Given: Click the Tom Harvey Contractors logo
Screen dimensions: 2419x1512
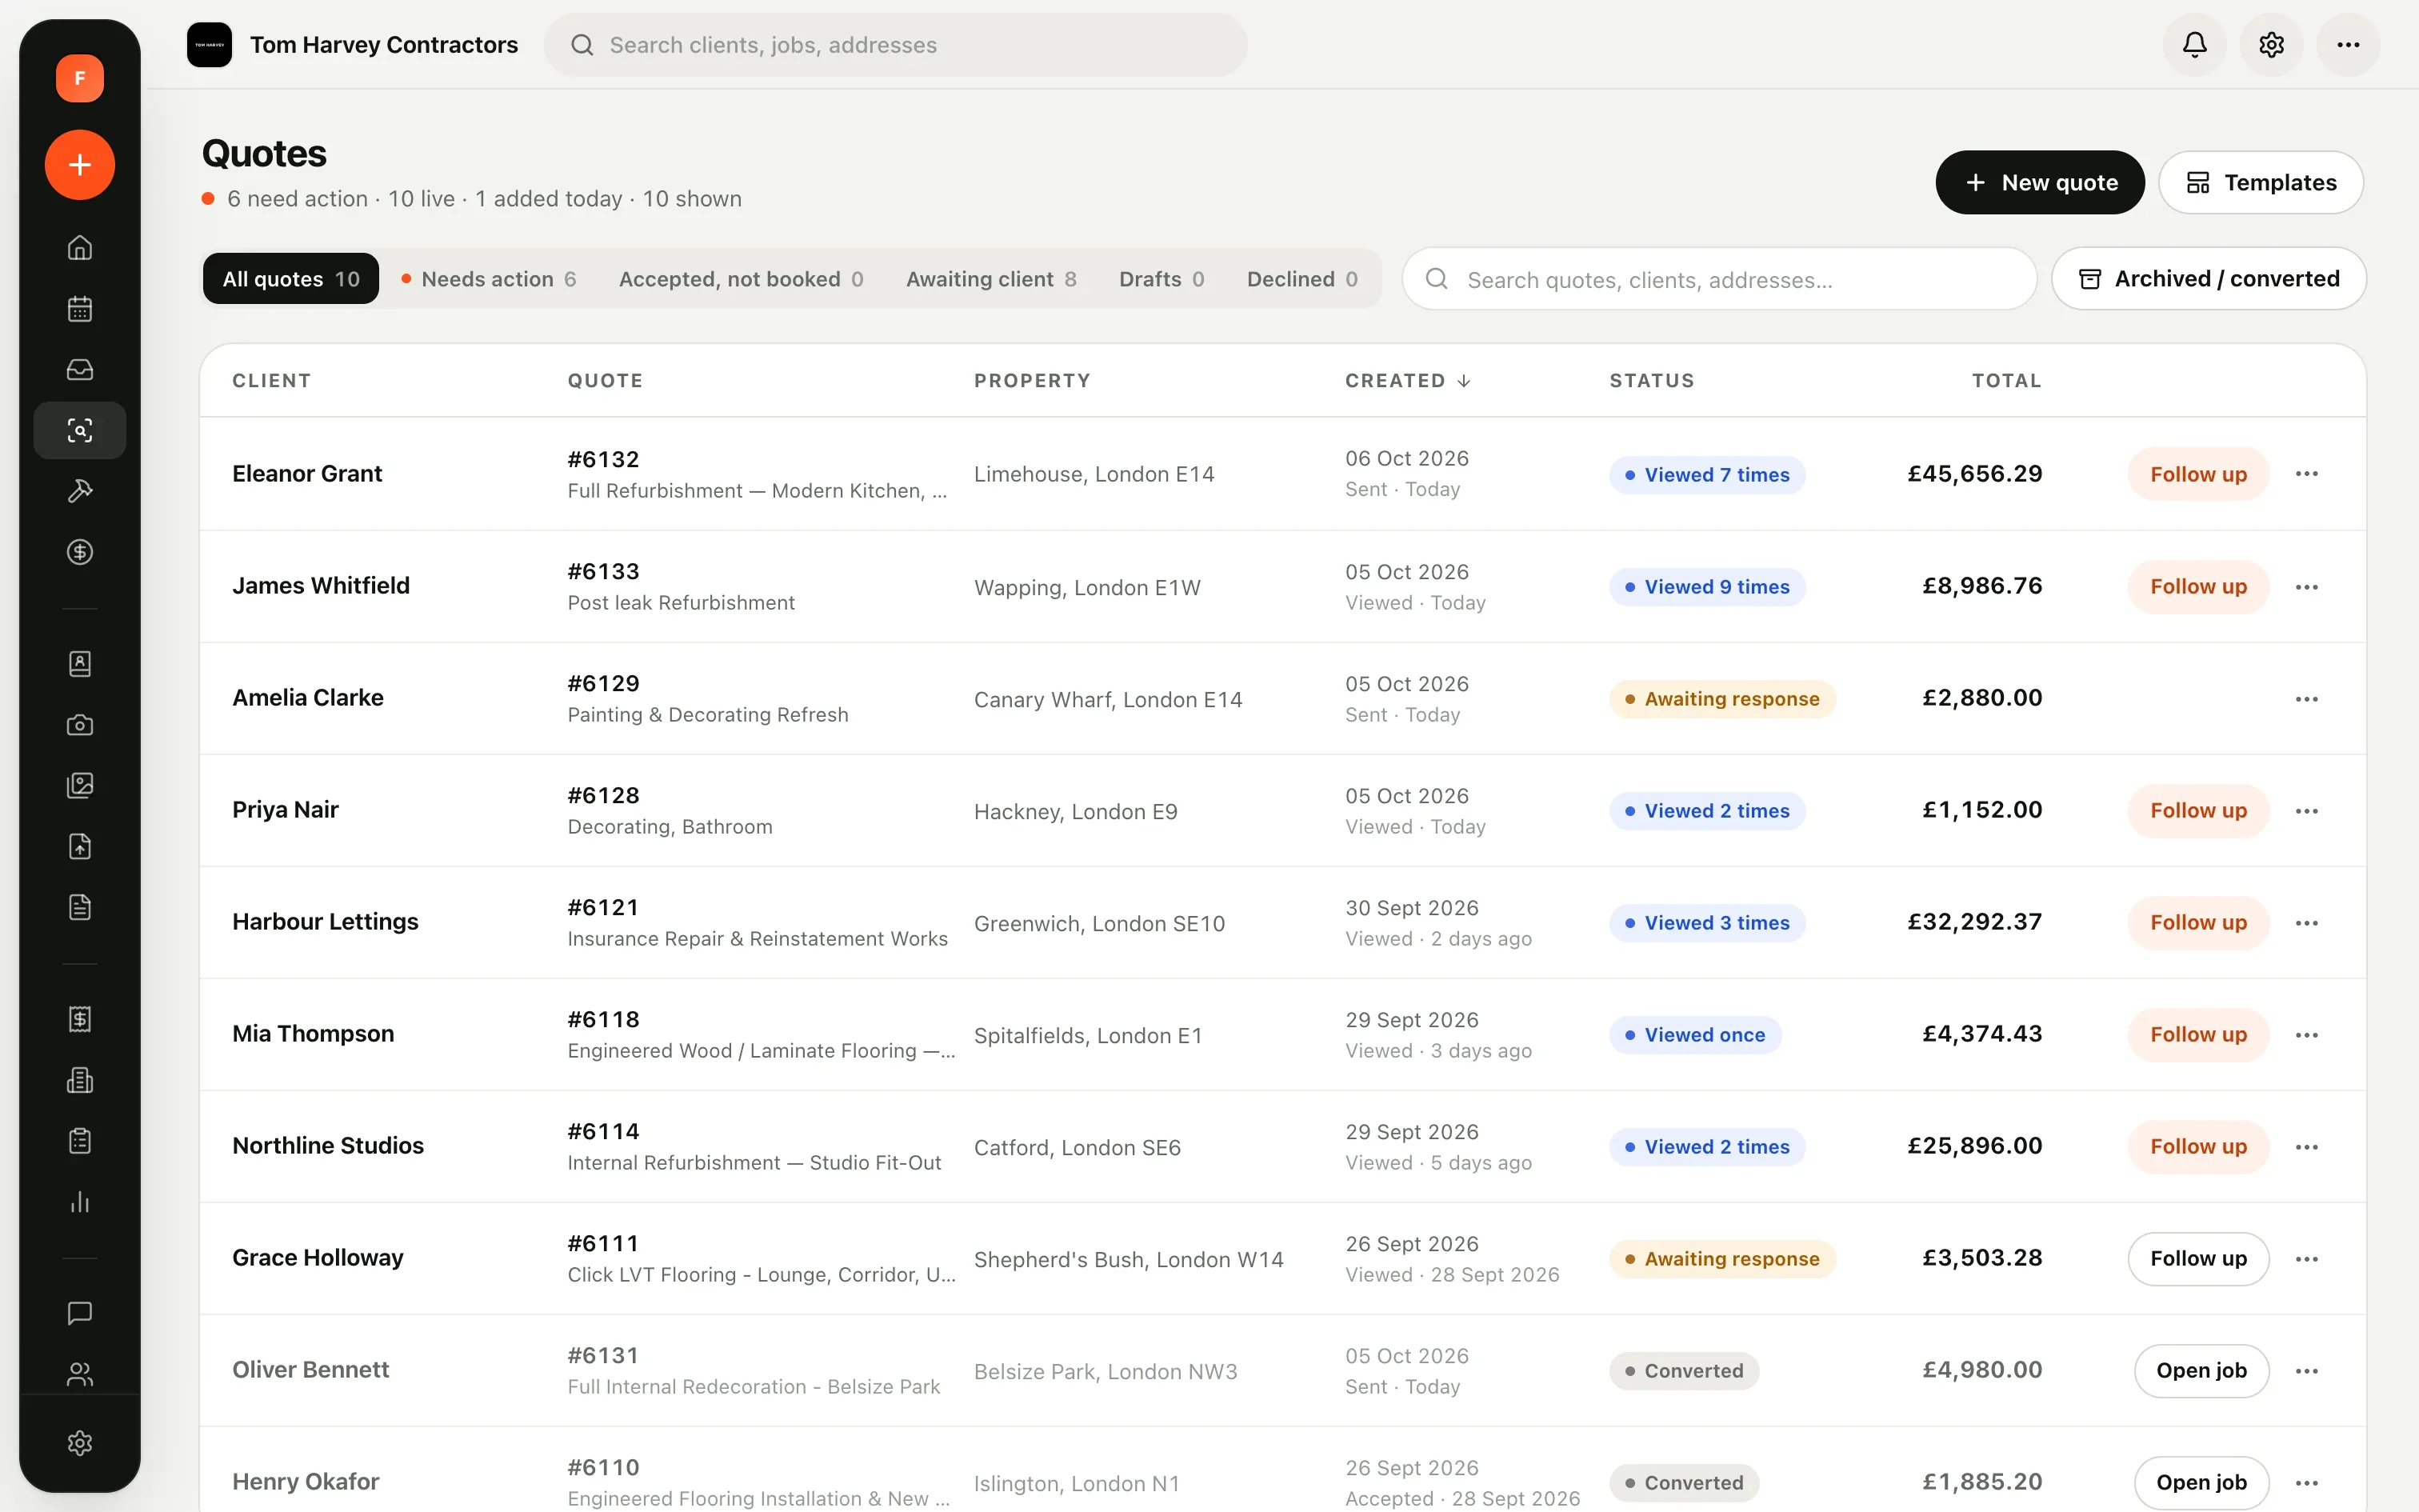Looking at the screenshot, I should [209, 45].
